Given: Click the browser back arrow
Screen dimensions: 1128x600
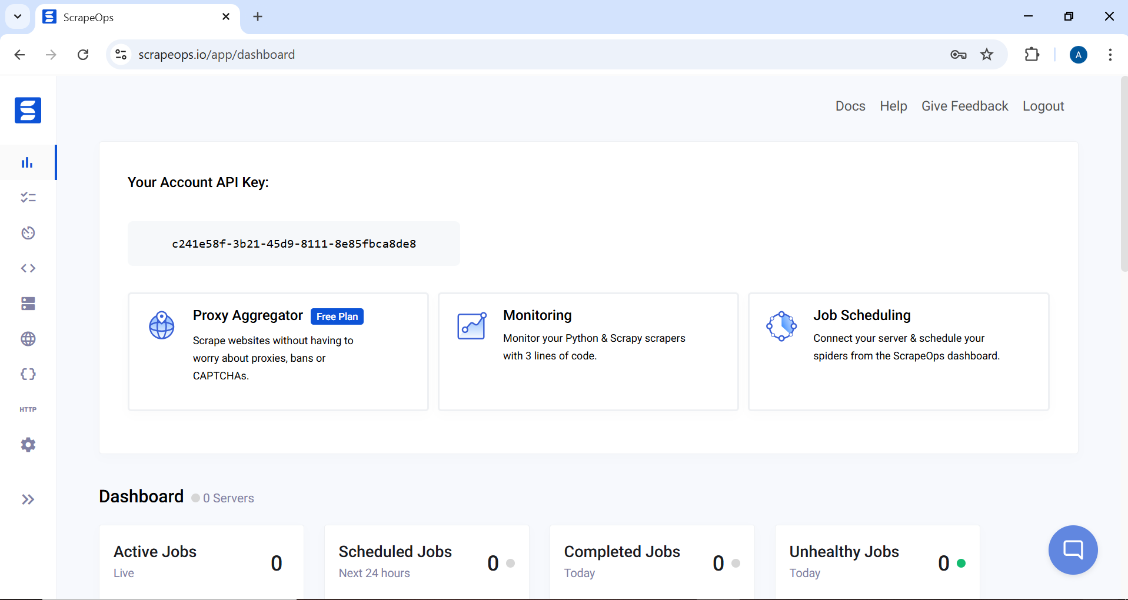Looking at the screenshot, I should [x=19, y=55].
